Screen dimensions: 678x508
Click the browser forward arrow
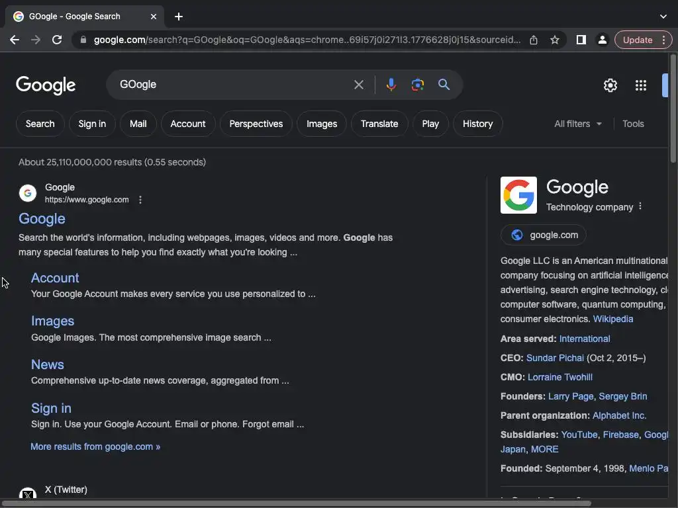pyautogui.click(x=36, y=40)
